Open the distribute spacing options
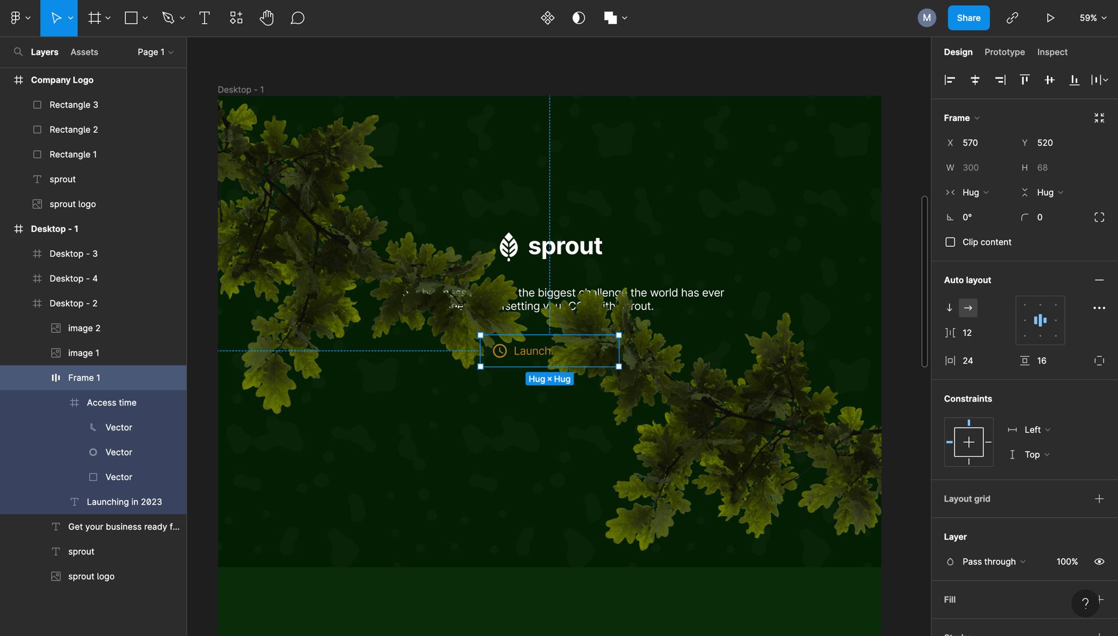This screenshot has width=1118, height=636. tap(1099, 80)
